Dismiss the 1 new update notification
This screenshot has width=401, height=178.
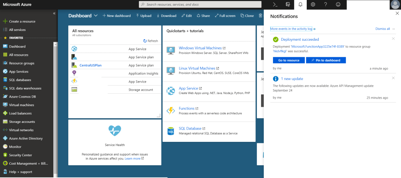point(393,78)
